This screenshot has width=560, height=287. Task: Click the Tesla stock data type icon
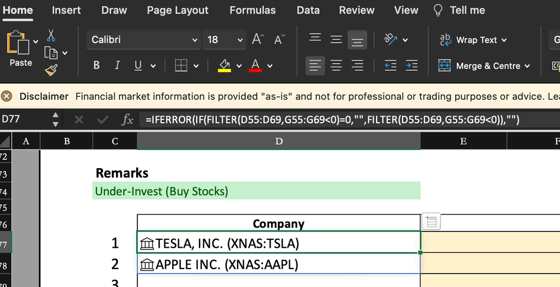[x=147, y=243]
